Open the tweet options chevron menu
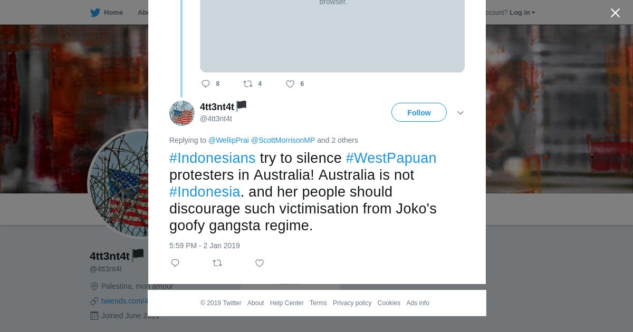This screenshot has height=332, width=633. (x=461, y=113)
